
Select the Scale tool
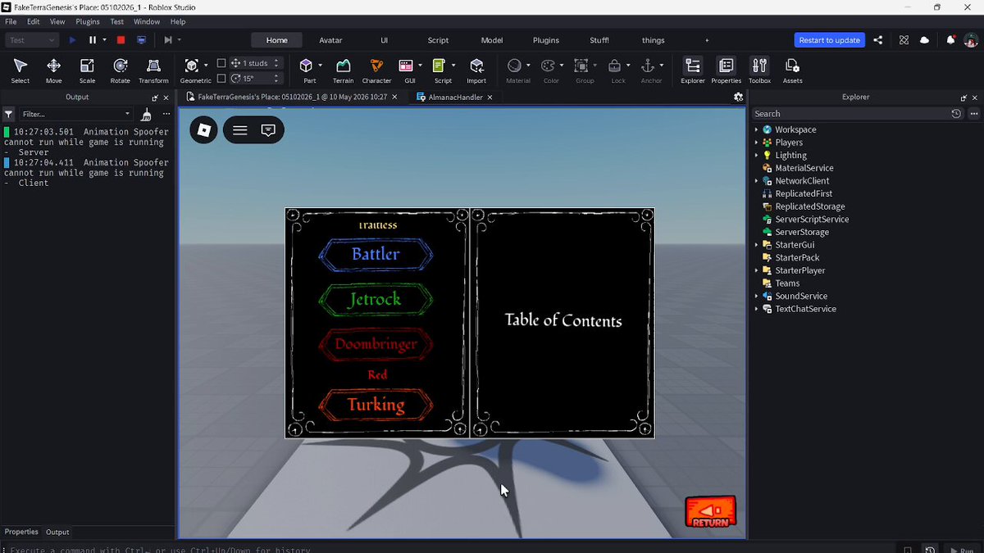(87, 70)
